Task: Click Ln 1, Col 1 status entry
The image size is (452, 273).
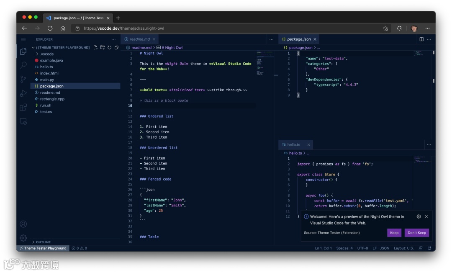Action: [323, 248]
